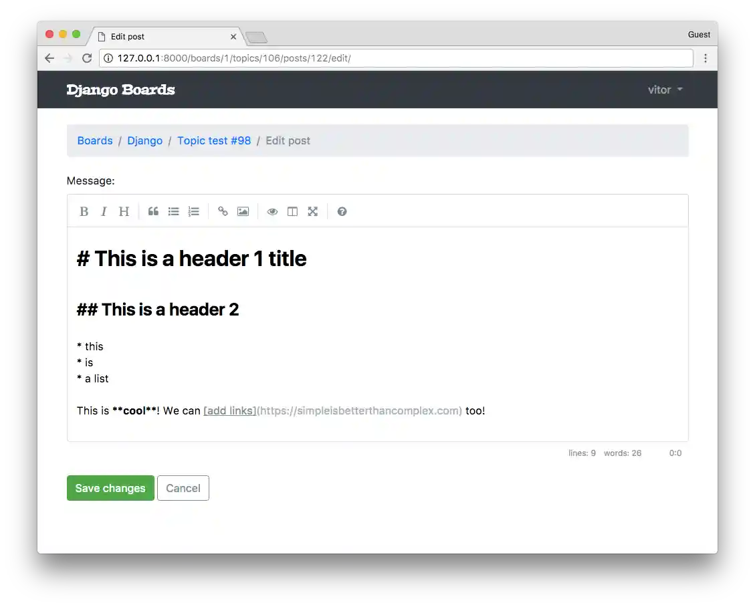Reload the page with the refresh icon
This screenshot has height=607, width=755.
pos(87,58)
